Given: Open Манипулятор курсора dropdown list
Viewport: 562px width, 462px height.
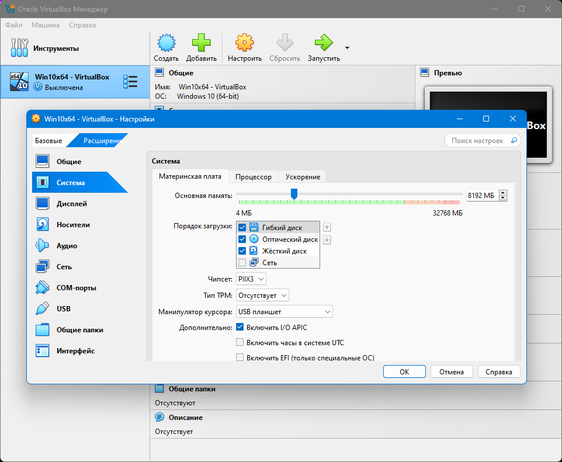Looking at the screenshot, I should pyautogui.click(x=285, y=311).
